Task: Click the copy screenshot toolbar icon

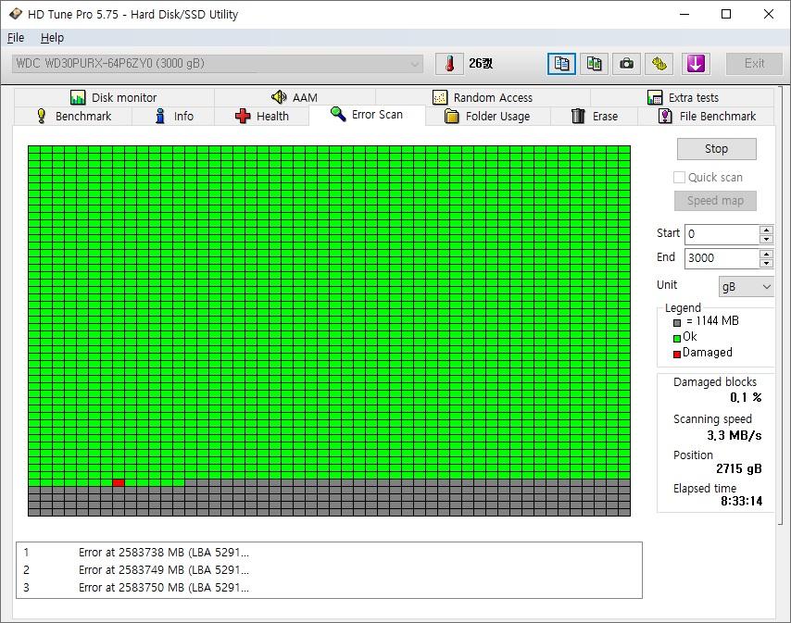Action: [594, 64]
